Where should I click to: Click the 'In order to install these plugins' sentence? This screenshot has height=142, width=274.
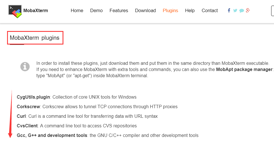coord(153,63)
